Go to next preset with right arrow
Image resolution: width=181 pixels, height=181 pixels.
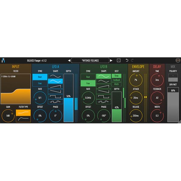click(x=111, y=60)
